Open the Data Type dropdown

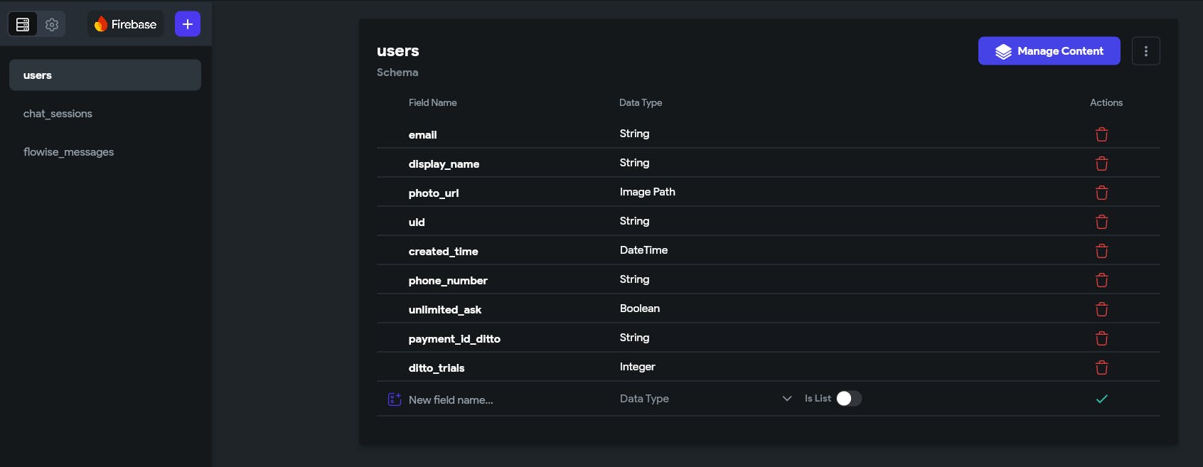pos(705,399)
